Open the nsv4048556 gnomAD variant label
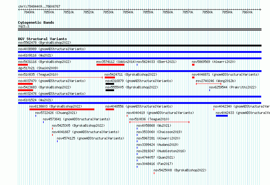The height and width of the screenshot is (185, 270). pos(139,106)
